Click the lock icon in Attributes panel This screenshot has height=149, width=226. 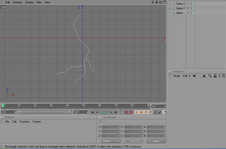[x=215, y=76]
